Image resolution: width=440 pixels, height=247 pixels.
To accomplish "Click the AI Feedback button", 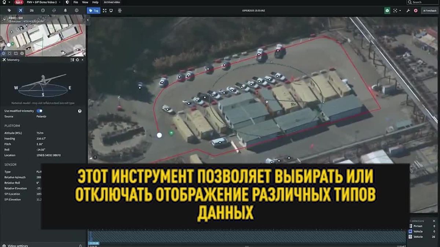I will point(430,11).
